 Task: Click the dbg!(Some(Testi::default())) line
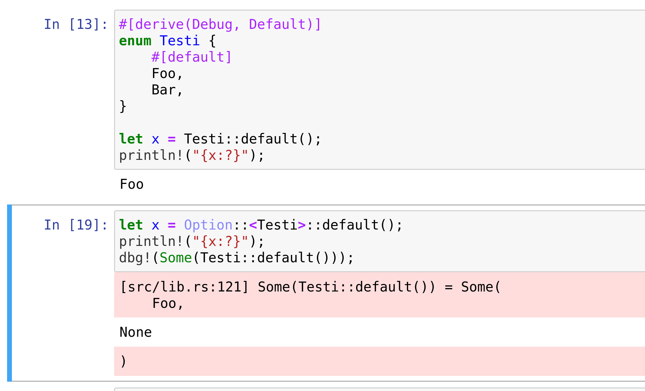click(236, 257)
